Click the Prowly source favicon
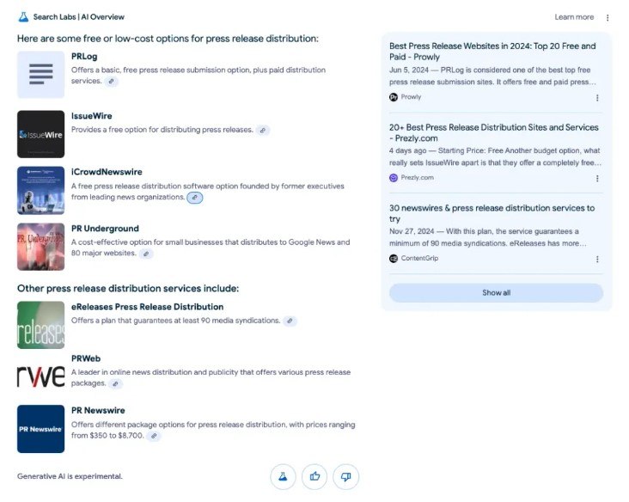This screenshot has width=629, height=502. pos(394,97)
